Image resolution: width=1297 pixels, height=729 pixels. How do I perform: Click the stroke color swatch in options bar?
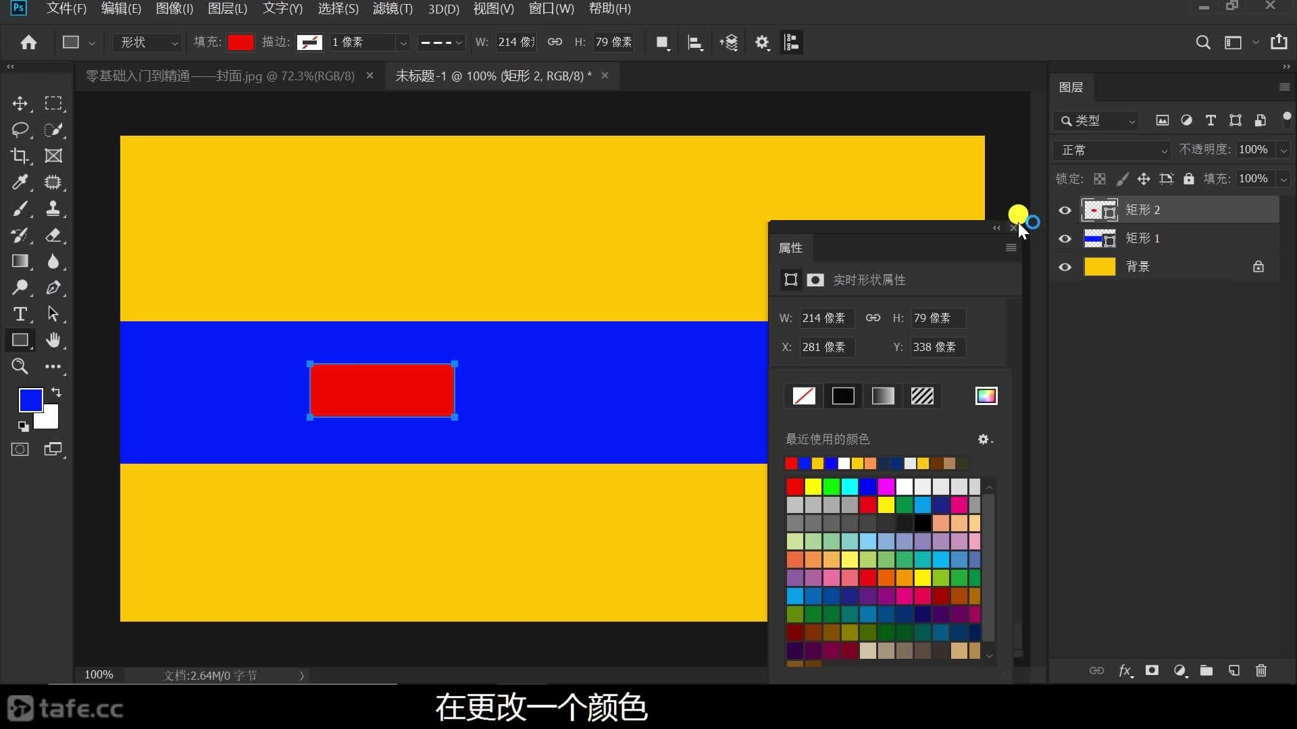[310, 43]
